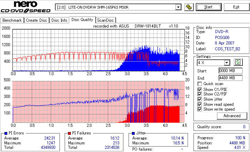Open the Advanced settings button
This screenshot has height=152, width=250.
coord(232,116)
